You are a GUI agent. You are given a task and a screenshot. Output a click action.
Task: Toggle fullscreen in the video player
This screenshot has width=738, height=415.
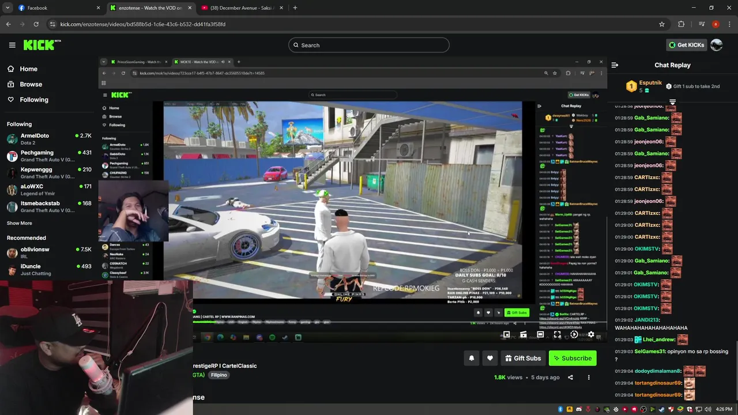click(557, 334)
